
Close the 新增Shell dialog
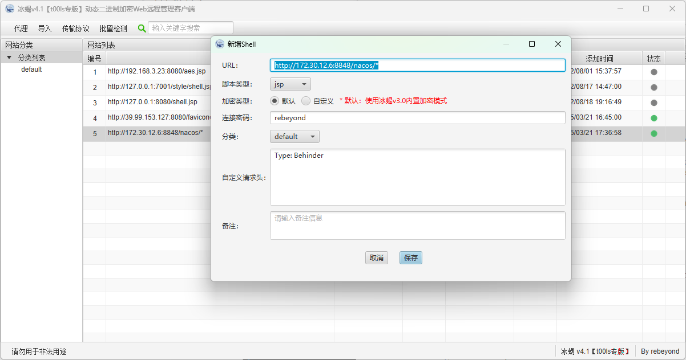click(558, 44)
